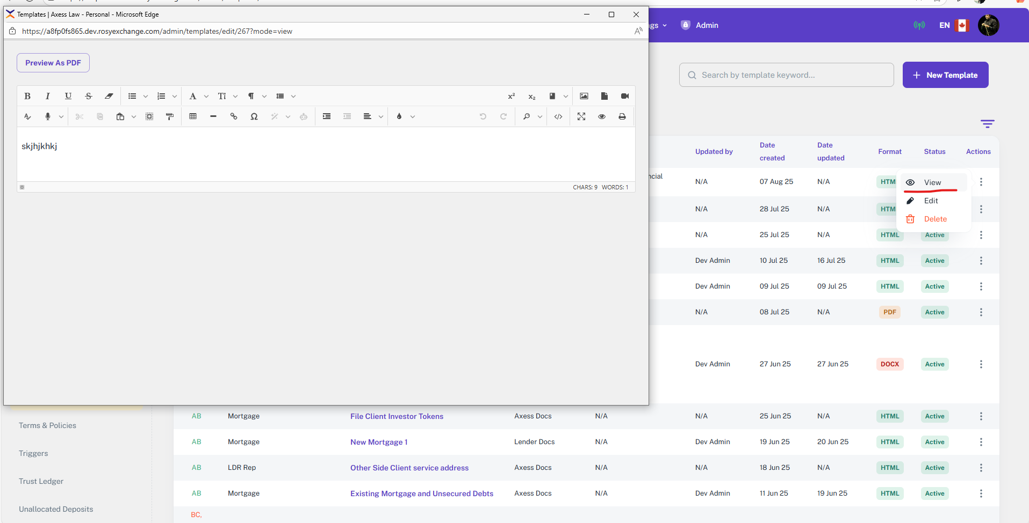Expand the text alignment dropdown
The height and width of the screenshot is (523, 1029).
tap(381, 117)
